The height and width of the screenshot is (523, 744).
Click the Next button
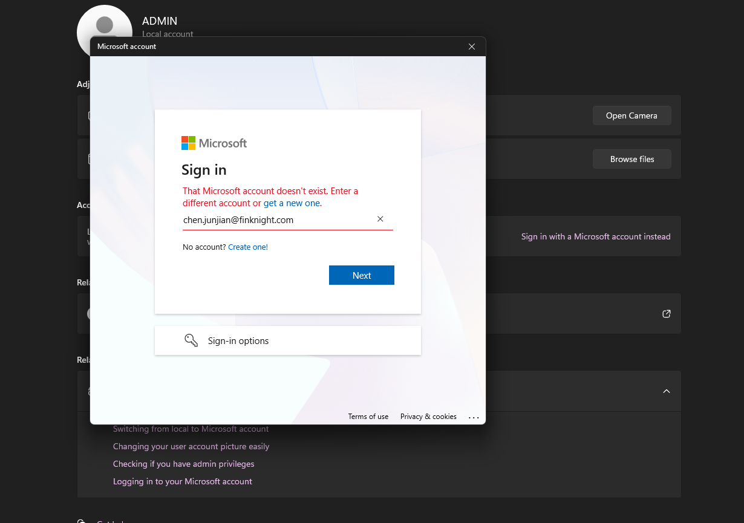(362, 275)
